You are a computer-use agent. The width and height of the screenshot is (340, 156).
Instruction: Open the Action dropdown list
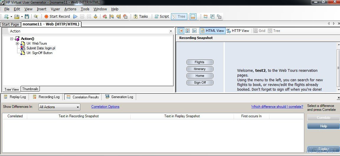click(171, 31)
